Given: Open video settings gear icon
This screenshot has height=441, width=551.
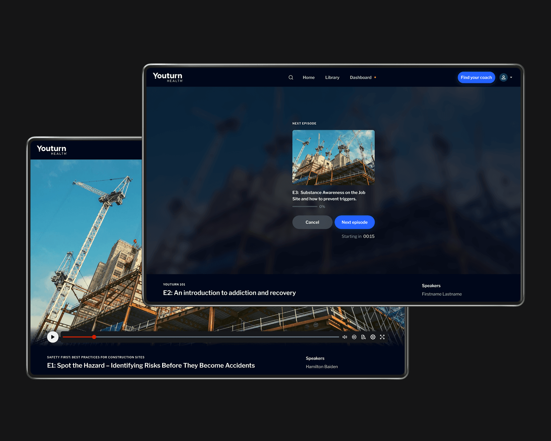Looking at the screenshot, I should click(x=373, y=337).
